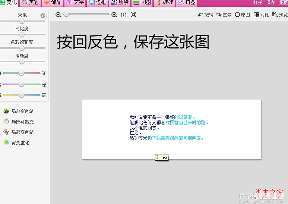
Task: Click the 背景虚化 label
Action: pos(20,143)
